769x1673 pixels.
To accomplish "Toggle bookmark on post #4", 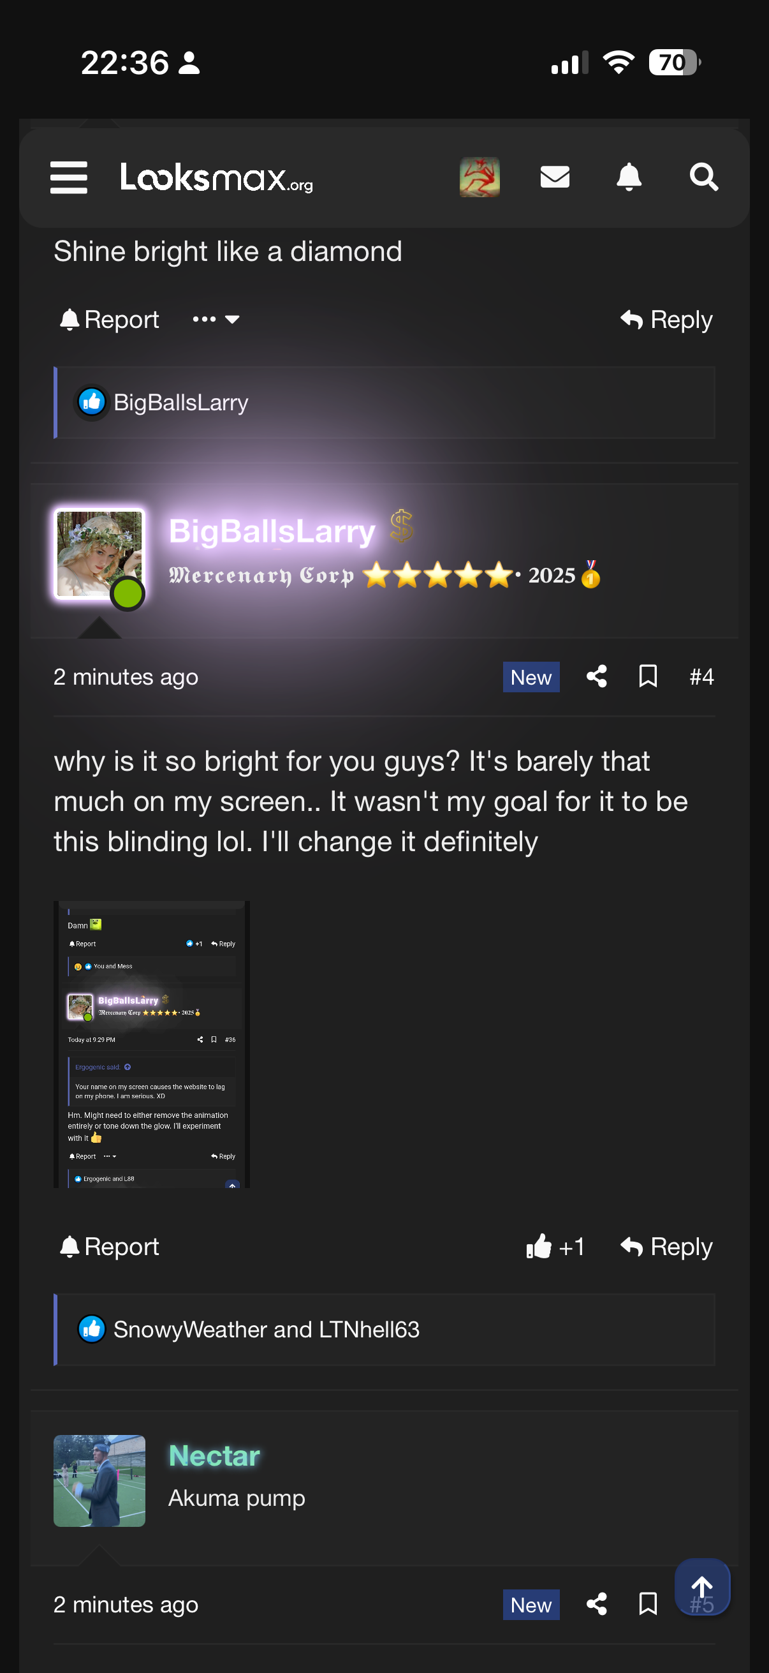I will pyautogui.click(x=648, y=676).
